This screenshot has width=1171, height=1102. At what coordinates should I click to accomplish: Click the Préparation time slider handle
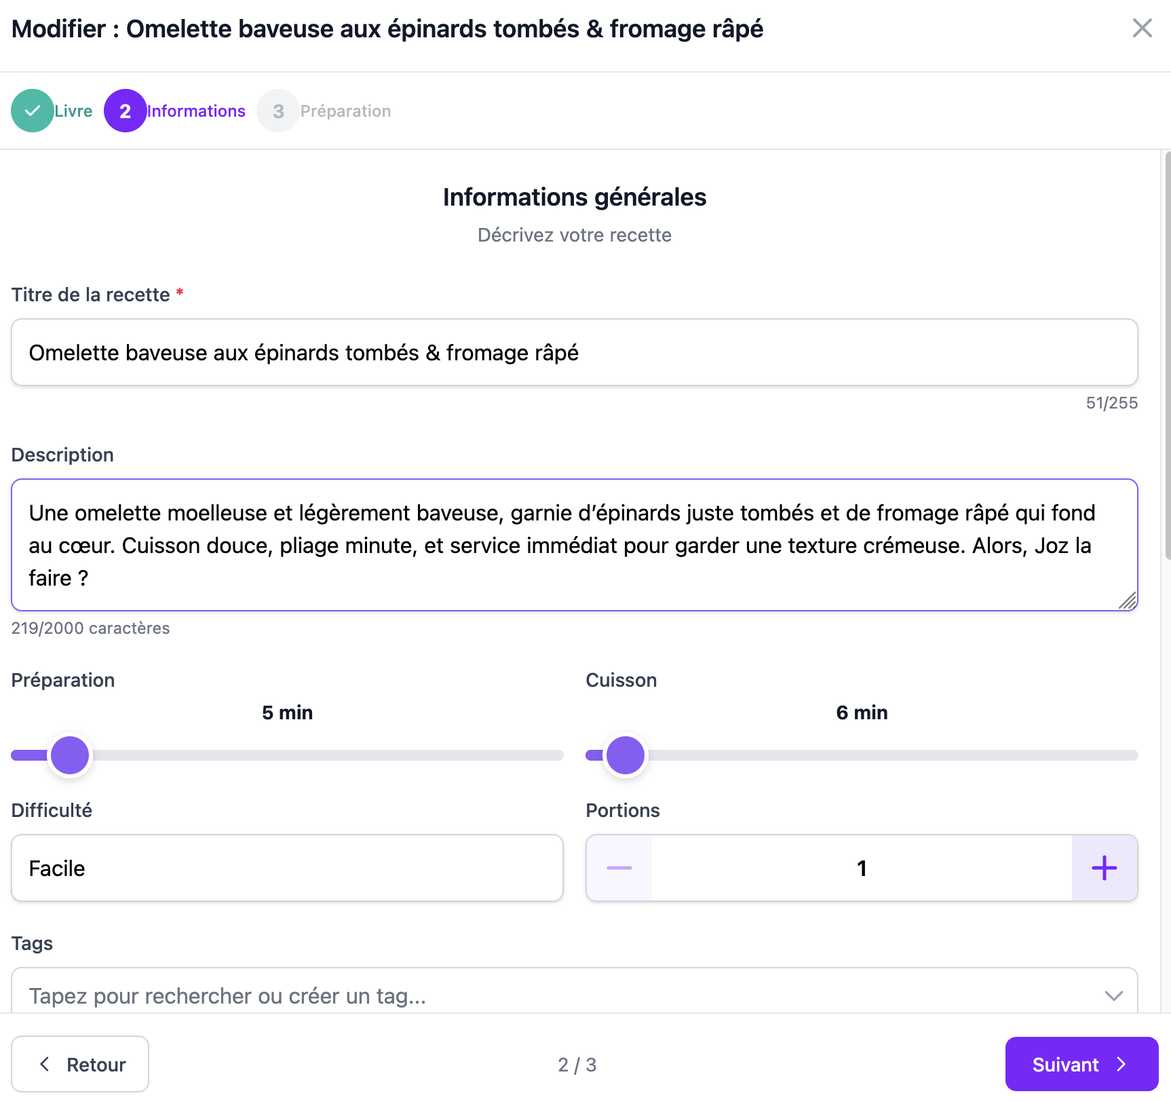click(70, 755)
